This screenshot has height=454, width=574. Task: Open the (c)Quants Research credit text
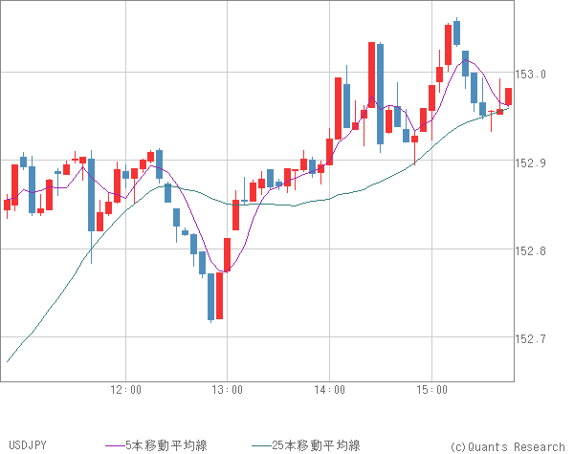click(x=506, y=446)
